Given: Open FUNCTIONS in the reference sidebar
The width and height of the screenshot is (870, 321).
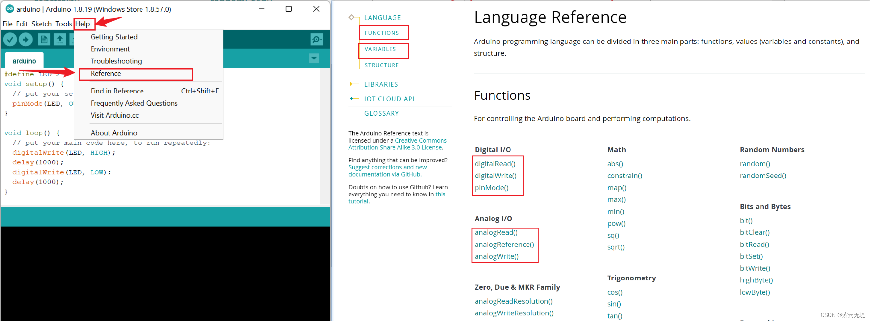Looking at the screenshot, I should (x=382, y=33).
